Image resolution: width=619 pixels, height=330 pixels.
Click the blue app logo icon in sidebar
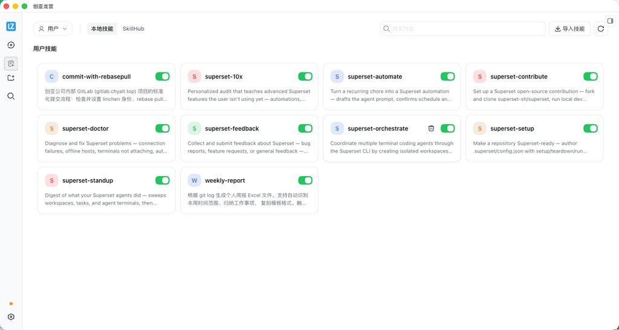tap(11, 27)
